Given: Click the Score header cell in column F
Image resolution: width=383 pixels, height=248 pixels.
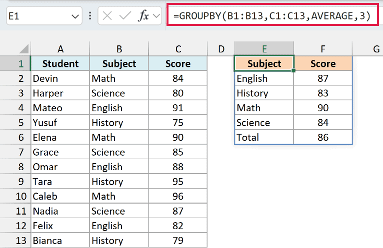Looking at the screenshot, I should click(323, 64).
